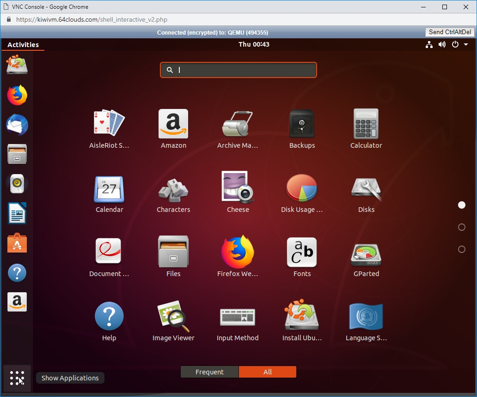Select the first app page indicator
The width and height of the screenshot is (477, 397).
(x=461, y=205)
